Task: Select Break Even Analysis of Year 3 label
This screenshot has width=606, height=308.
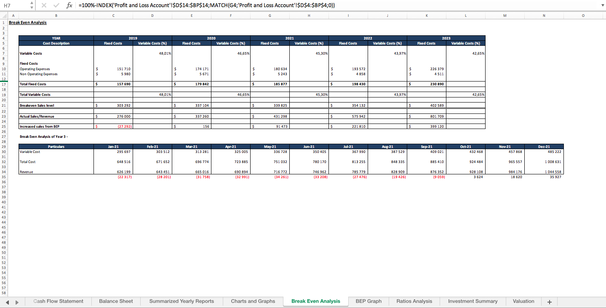Action: coord(44,137)
